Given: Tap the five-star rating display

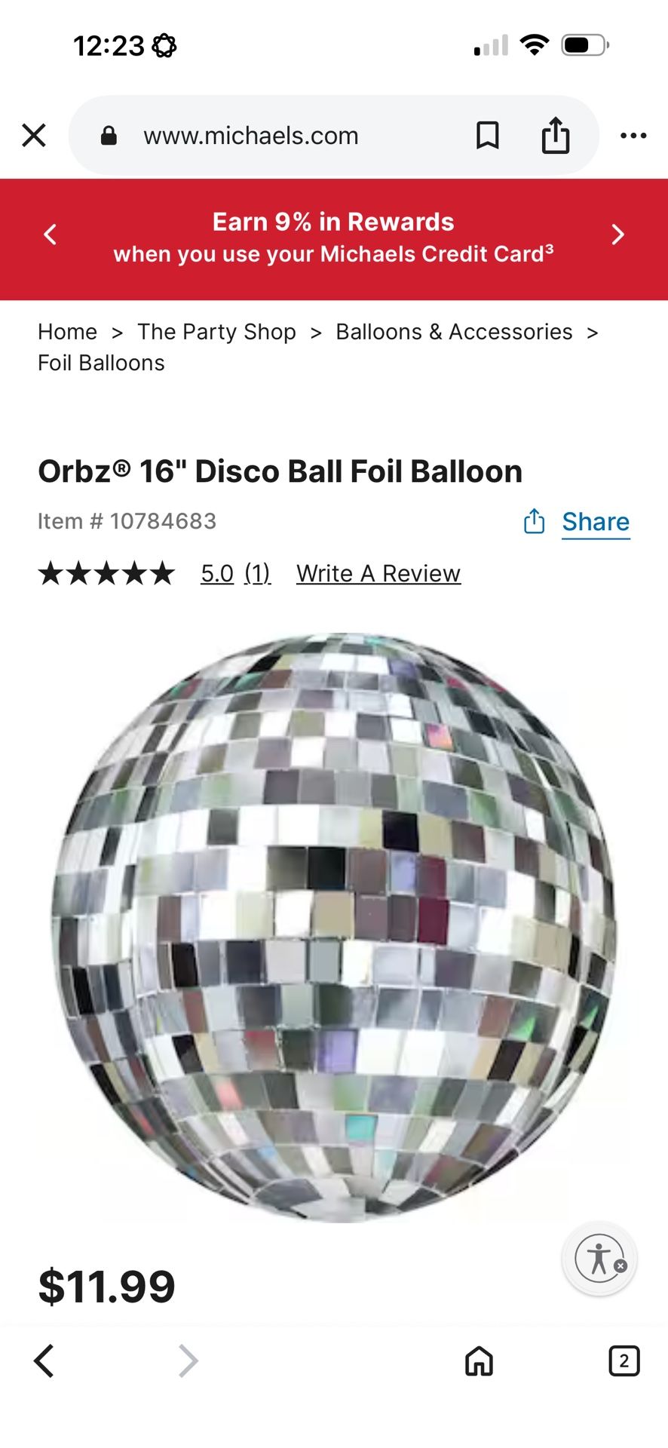Looking at the screenshot, I should pos(106,574).
